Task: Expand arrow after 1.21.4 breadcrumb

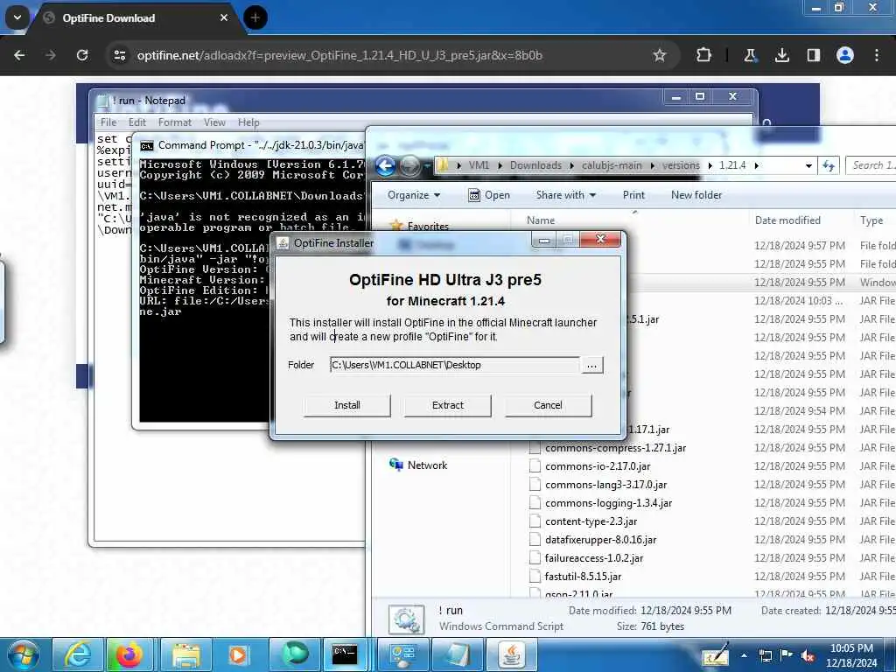Action: click(x=757, y=165)
